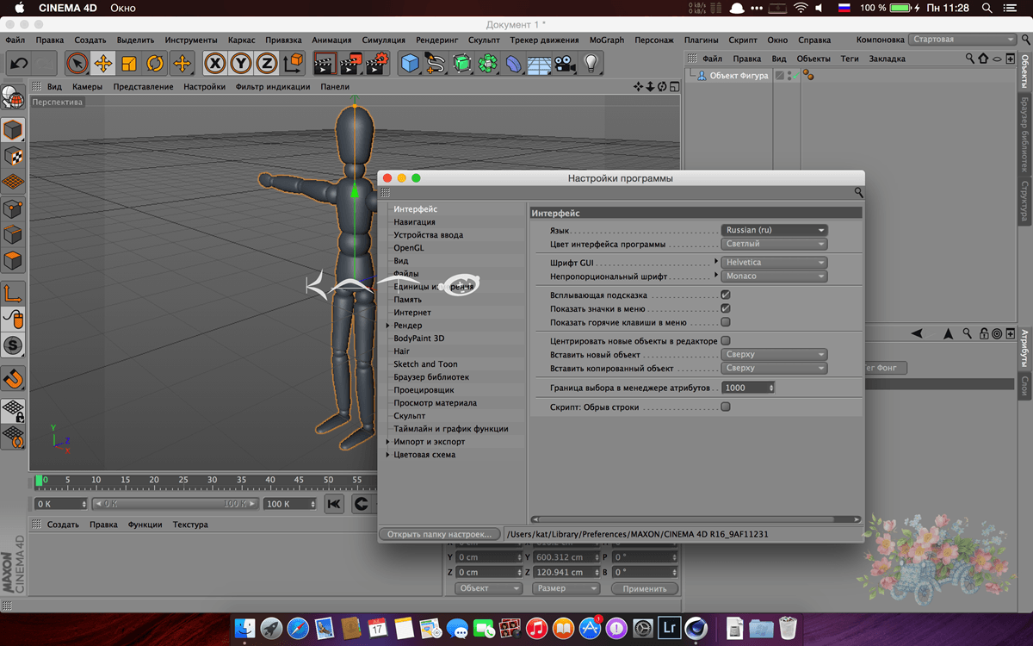Enable Показать горячие клавиши в меню checkbox
The width and height of the screenshot is (1033, 646).
tap(726, 322)
